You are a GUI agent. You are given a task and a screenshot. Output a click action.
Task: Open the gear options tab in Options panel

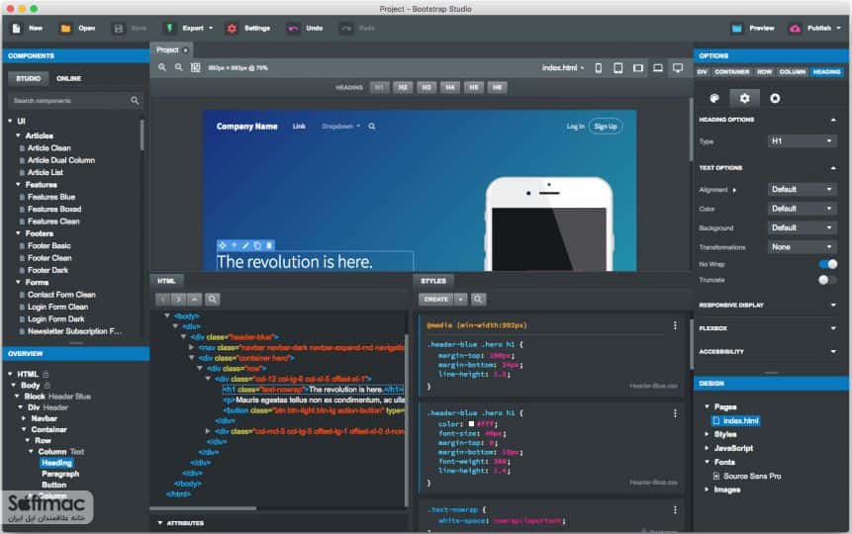point(744,98)
